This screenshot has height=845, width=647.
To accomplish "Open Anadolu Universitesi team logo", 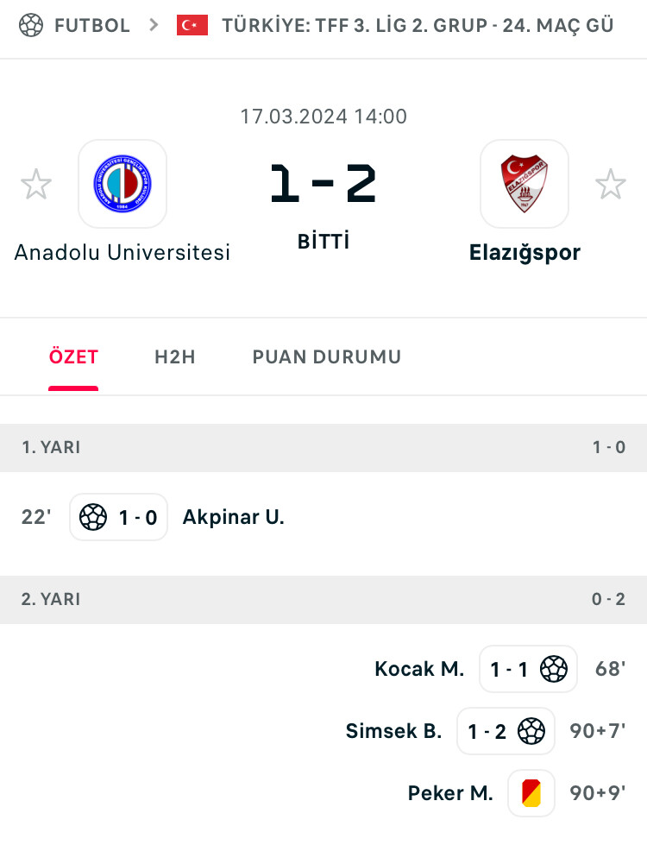I will 122,184.
